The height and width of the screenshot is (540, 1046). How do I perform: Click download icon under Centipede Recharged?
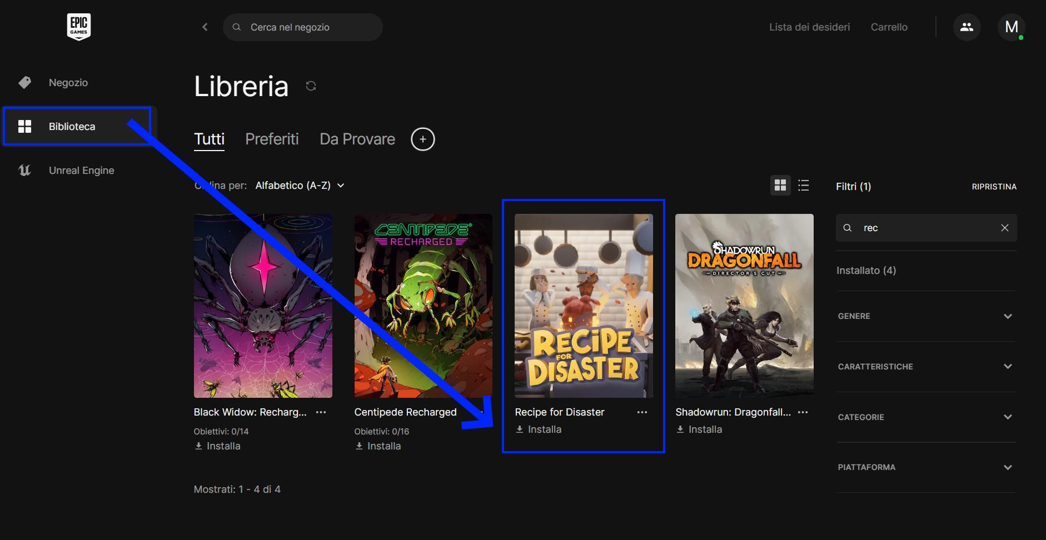pyautogui.click(x=359, y=446)
